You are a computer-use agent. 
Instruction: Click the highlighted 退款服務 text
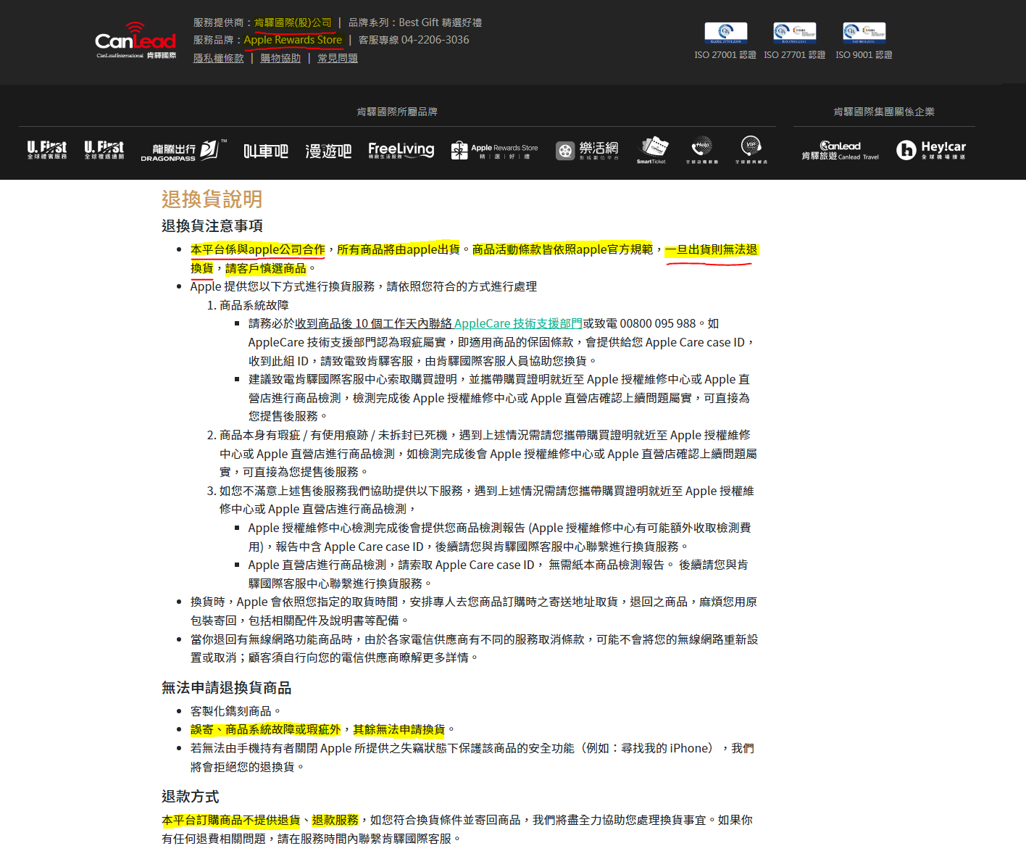(335, 820)
